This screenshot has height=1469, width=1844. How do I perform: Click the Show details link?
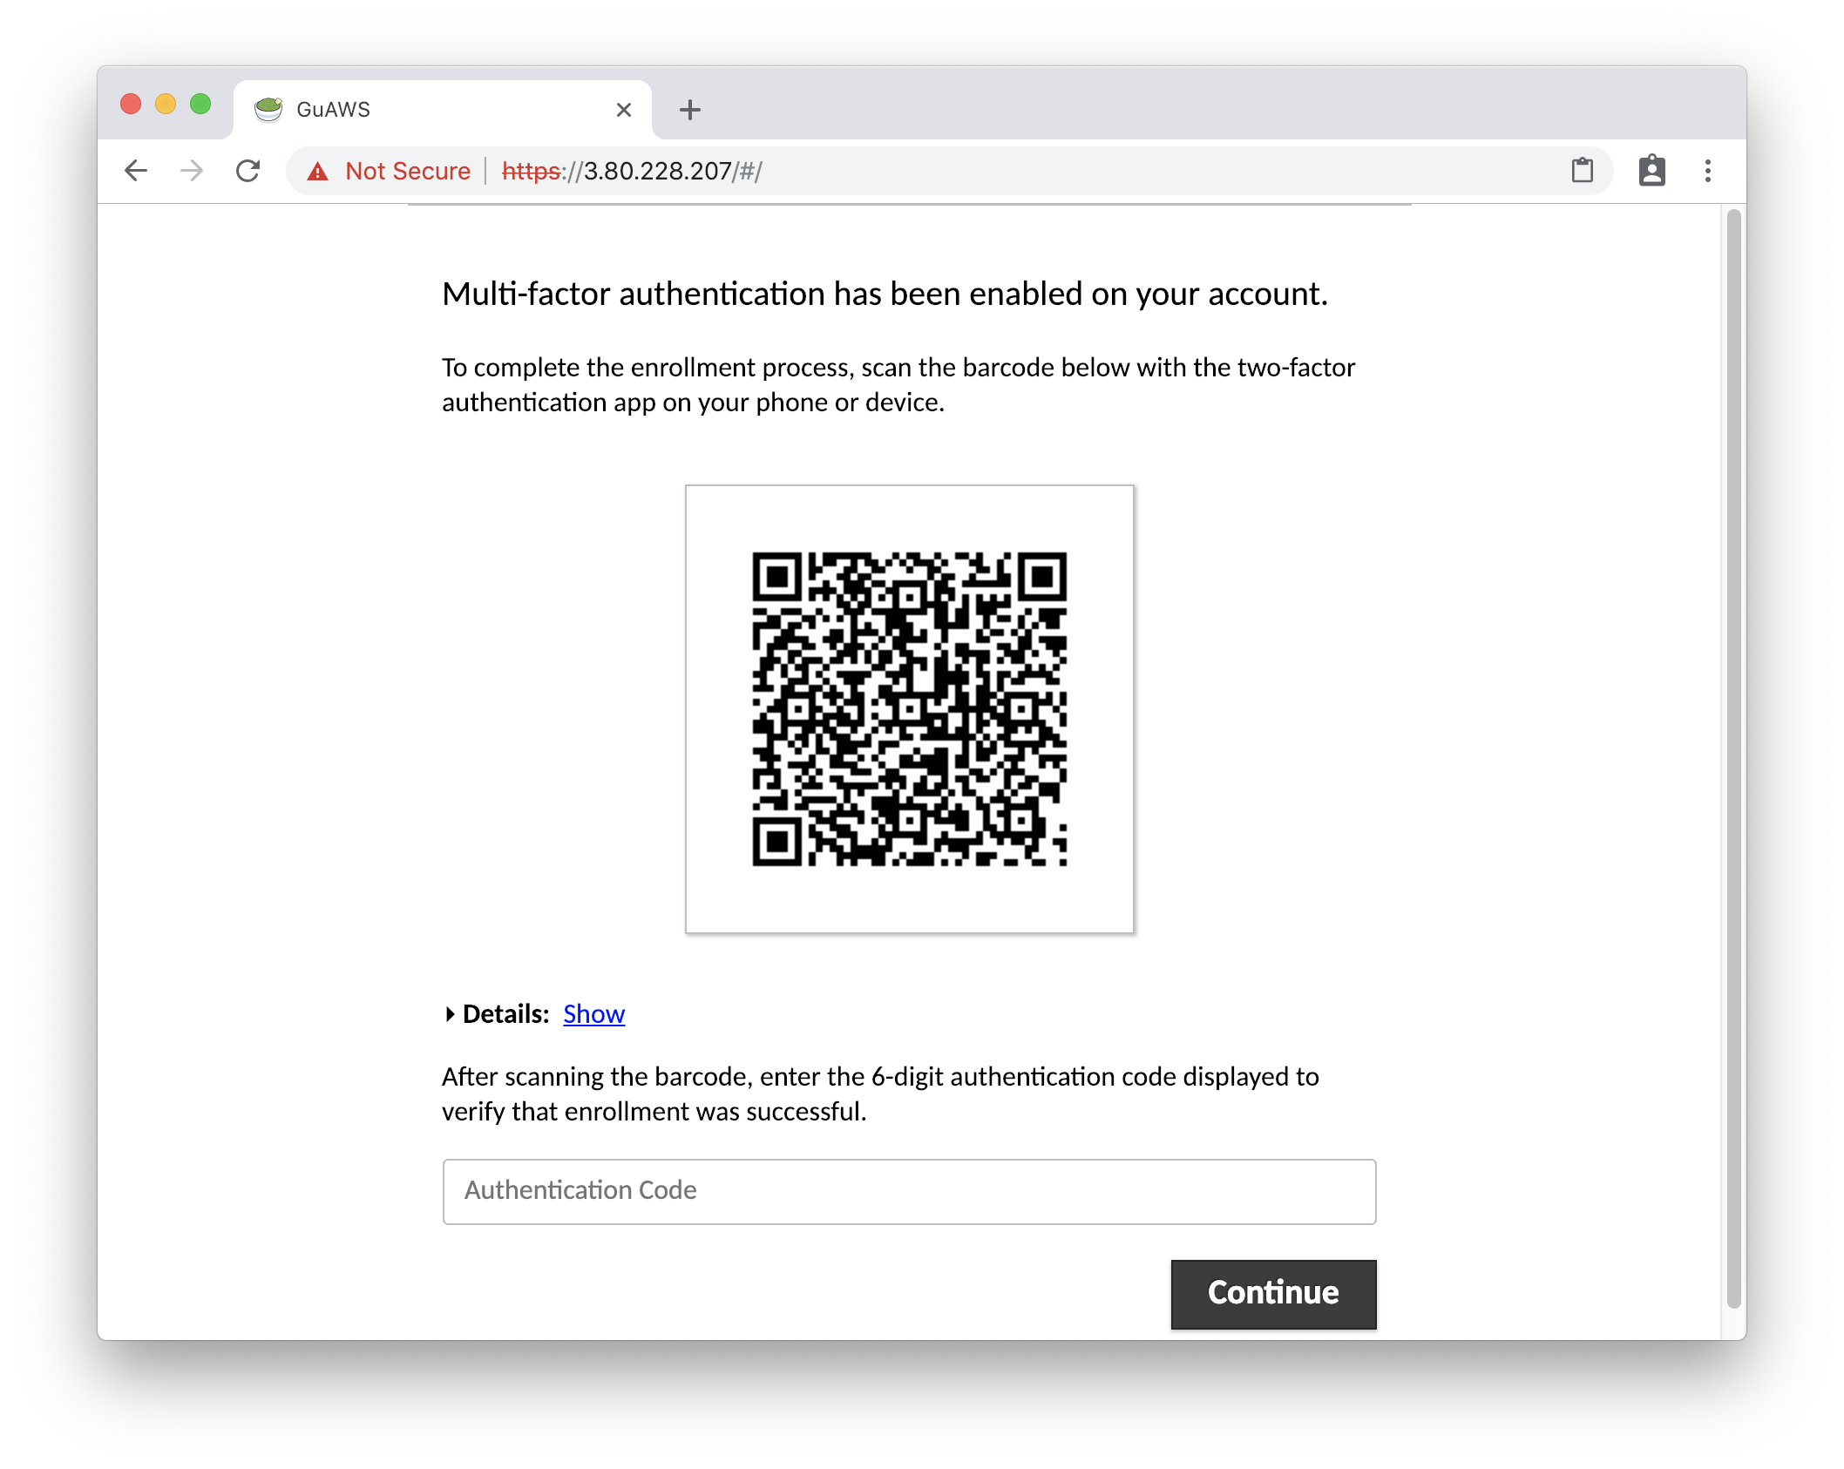click(x=594, y=1014)
